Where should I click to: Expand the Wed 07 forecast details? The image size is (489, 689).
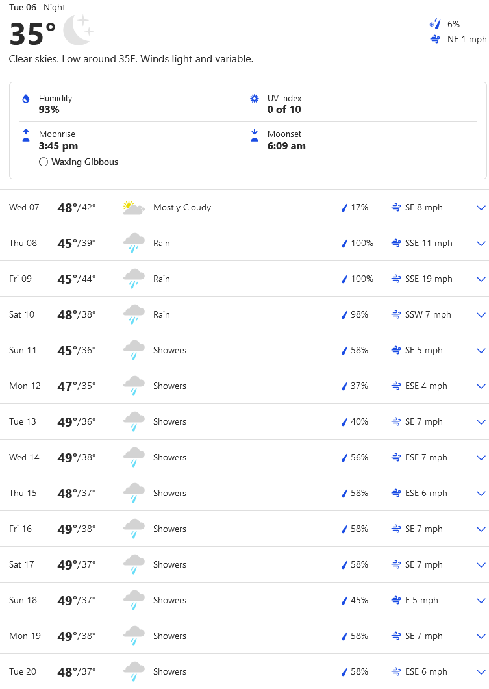tap(481, 208)
